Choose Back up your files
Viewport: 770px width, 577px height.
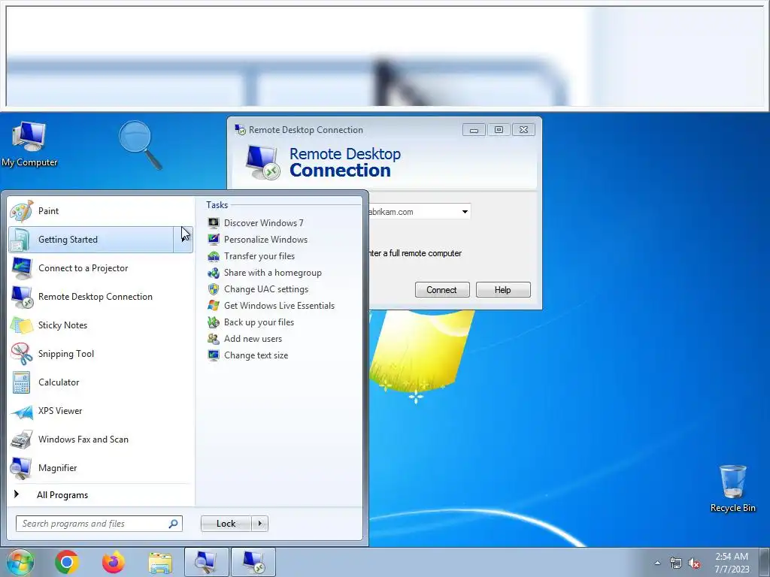[251, 322]
